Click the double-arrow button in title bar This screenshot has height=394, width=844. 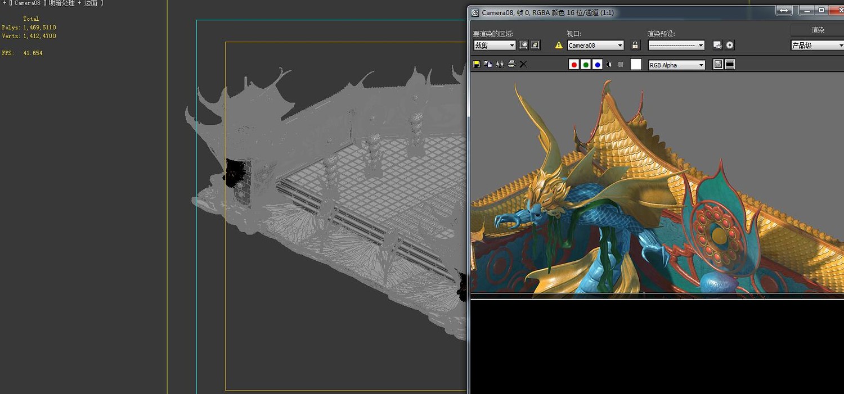click(783, 11)
